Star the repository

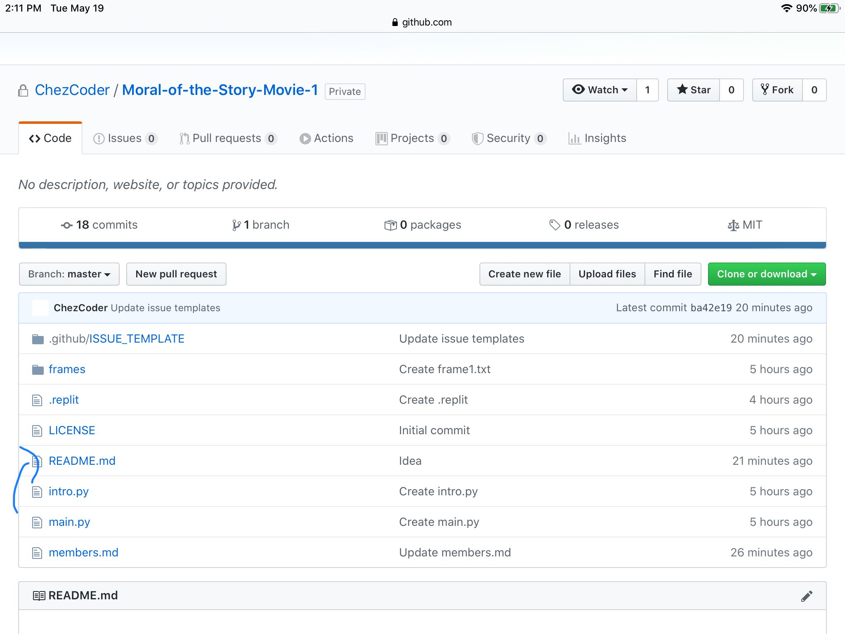(694, 90)
